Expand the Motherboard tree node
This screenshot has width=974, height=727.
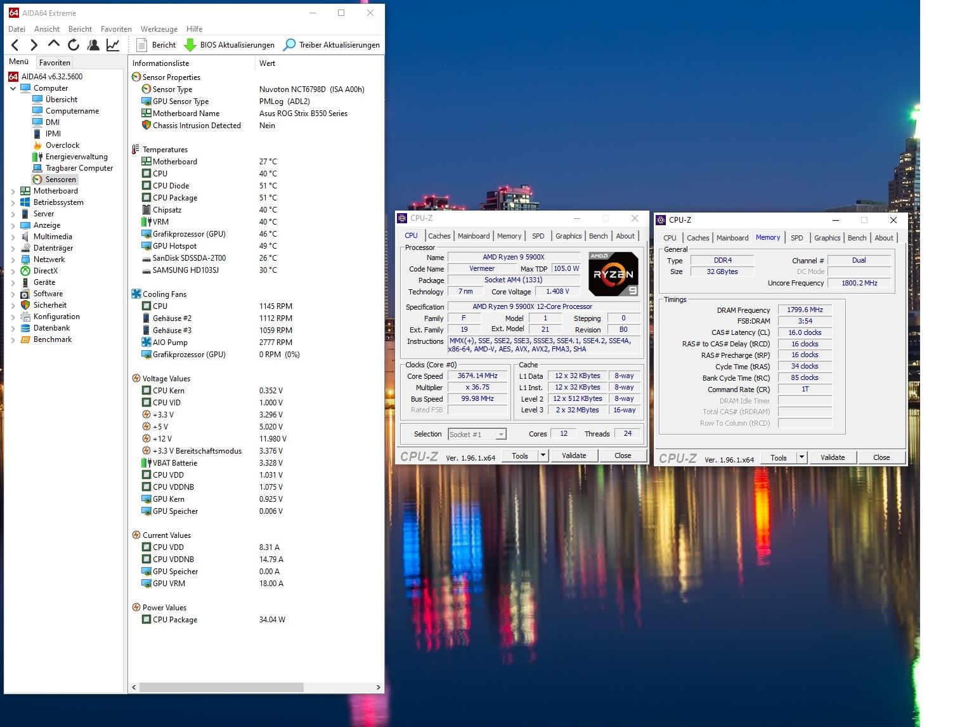click(x=13, y=191)
